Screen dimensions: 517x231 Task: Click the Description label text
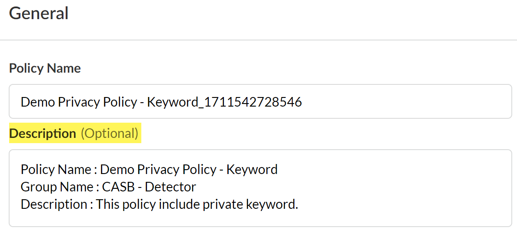(43, 134)
